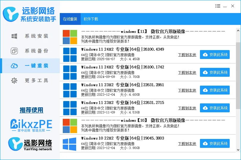Switch to the 软件下载 tab
The height and width of the screenshot is (160, 241).
(91, 19)
